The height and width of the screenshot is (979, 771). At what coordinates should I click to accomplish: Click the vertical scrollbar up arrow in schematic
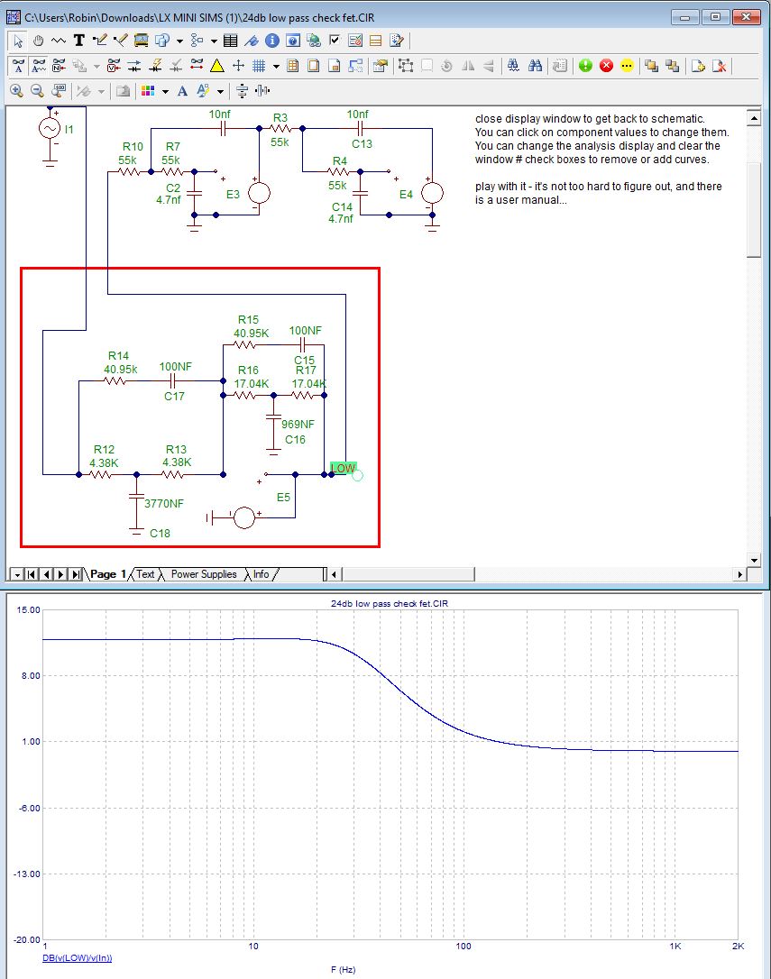754,118
